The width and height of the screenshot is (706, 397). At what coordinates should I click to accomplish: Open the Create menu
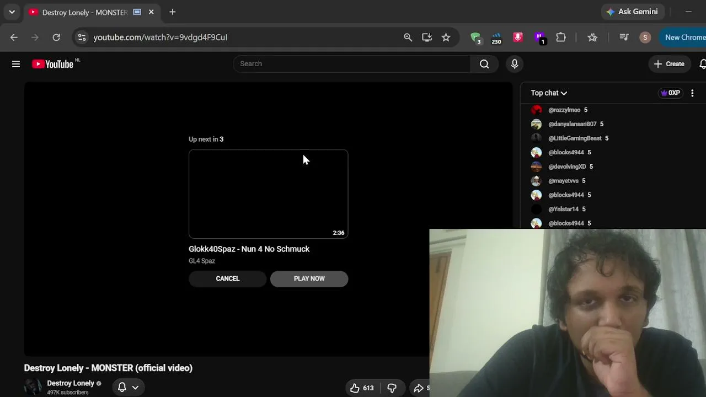pyautogui.click(x=669, y=64)
